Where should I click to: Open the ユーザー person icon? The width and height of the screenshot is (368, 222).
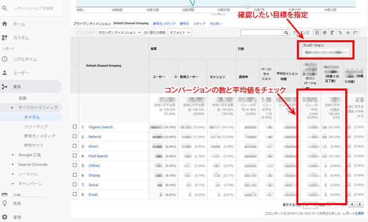point(4,73)
